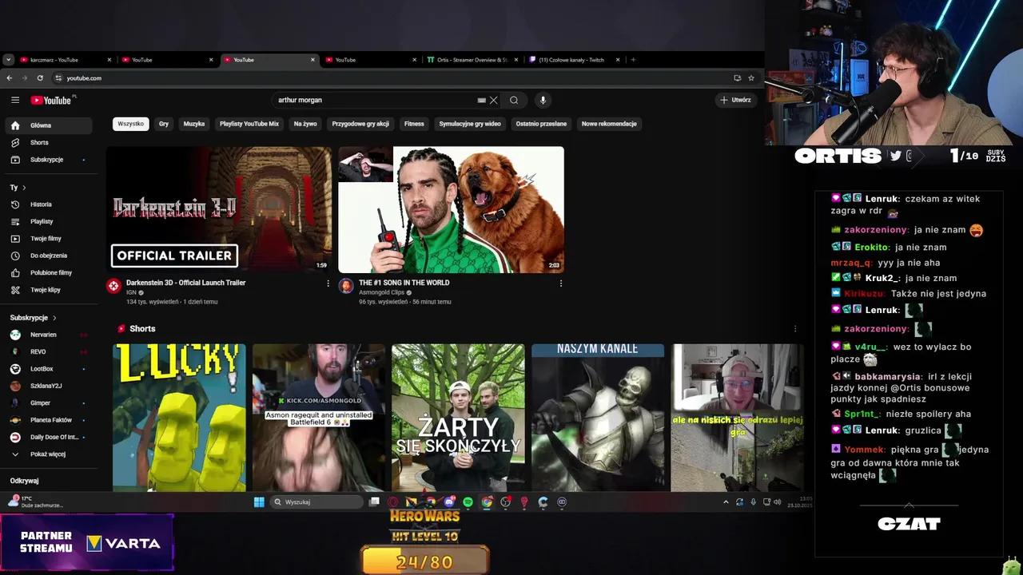Open Opera browser from the taskbar
The image size is (1023, 575).
click(393, 502)
